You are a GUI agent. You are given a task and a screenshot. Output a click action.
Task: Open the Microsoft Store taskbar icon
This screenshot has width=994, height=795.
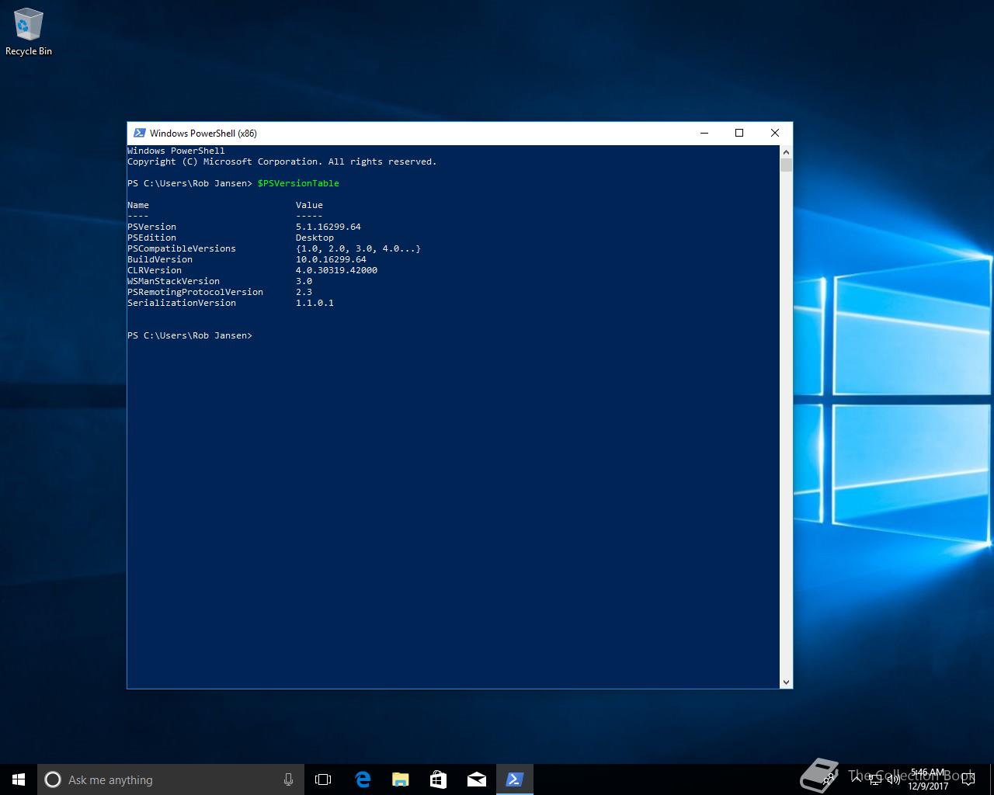[438, 779]
